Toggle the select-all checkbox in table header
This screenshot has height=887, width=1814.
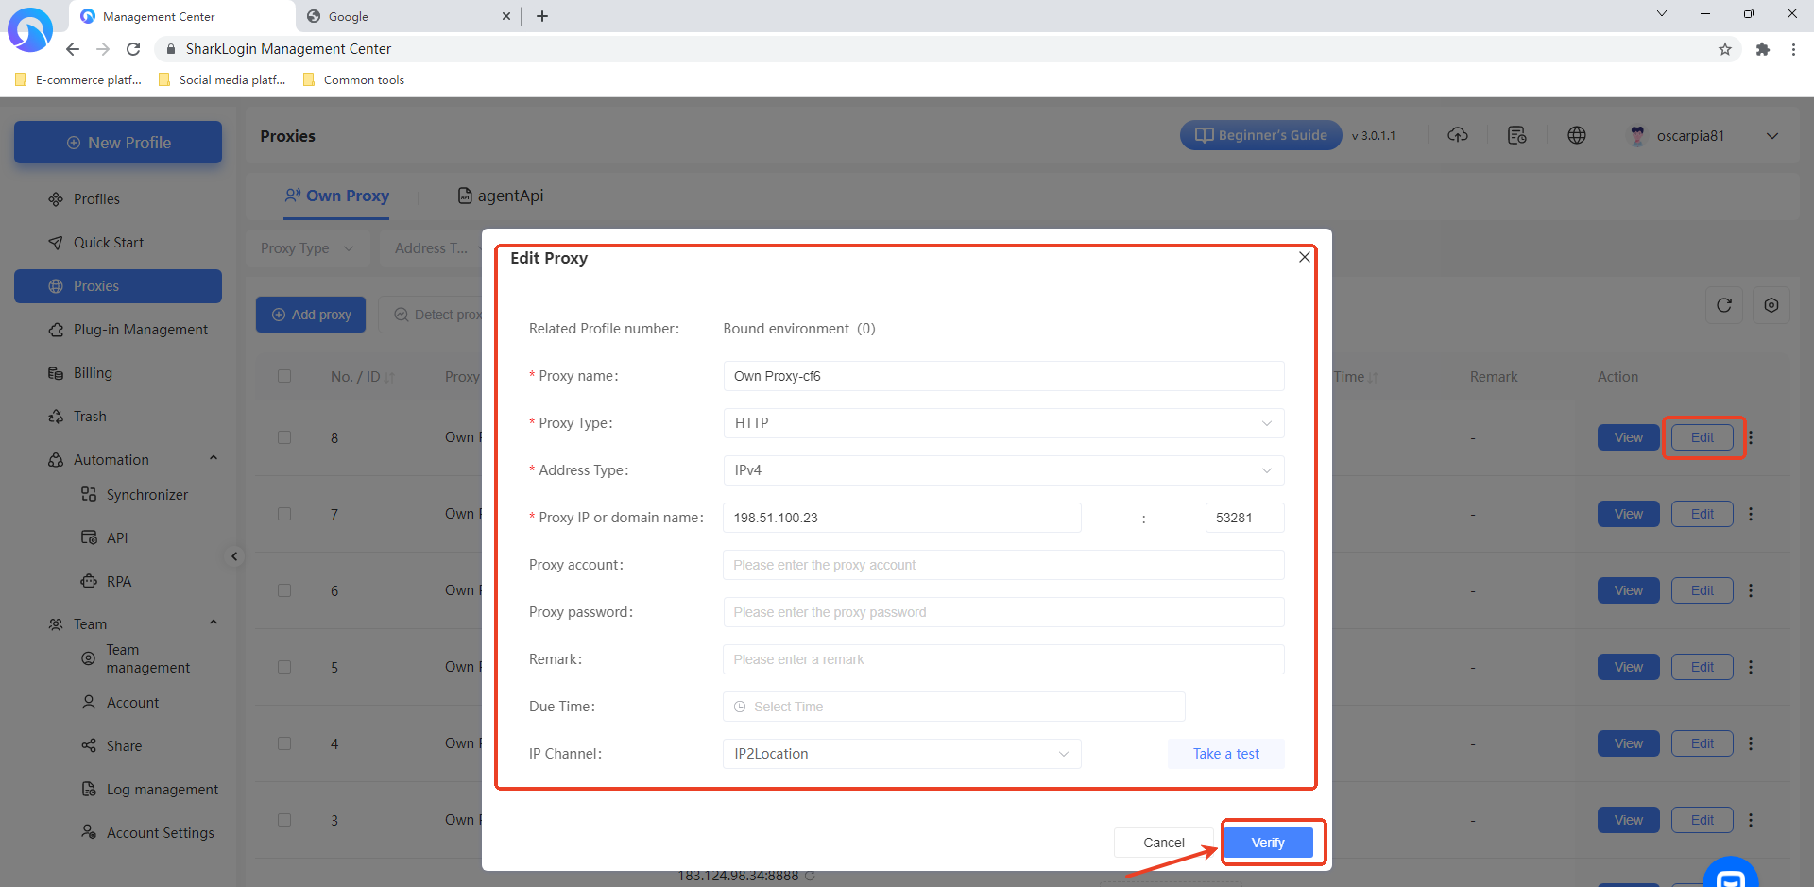click(x=284, y=376)
